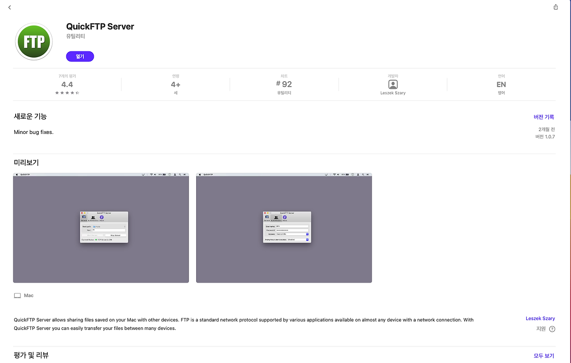
Task: Click the 7개의 평가 ratings count
Action: tap(67, 76)
